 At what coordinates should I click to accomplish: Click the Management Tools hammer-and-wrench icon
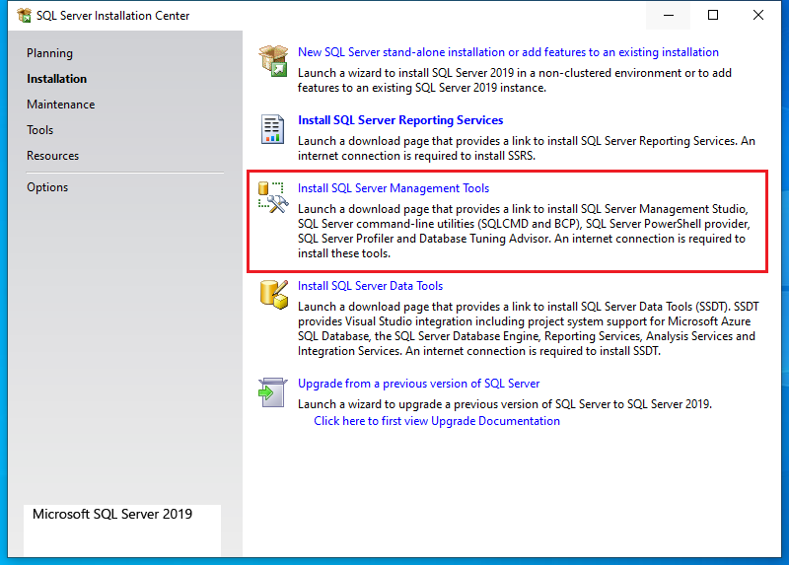tap(273, 197)
